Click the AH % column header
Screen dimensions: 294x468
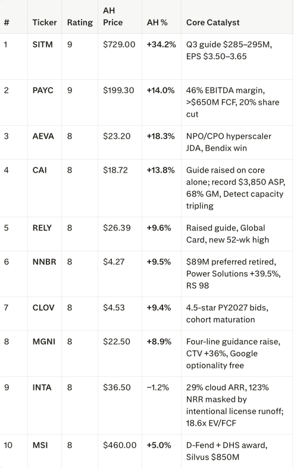click(157, 23)
